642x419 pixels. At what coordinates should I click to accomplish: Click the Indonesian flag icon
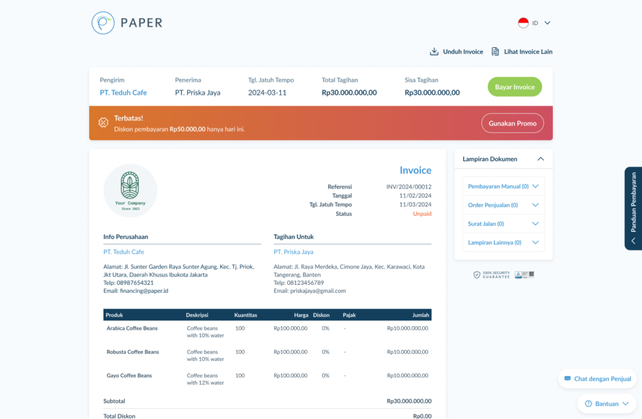pyautogui.click(x=523, y=23)
